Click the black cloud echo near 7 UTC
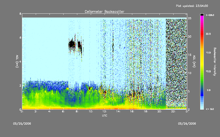This screenshot has height=137, width=220. point(72,44)
